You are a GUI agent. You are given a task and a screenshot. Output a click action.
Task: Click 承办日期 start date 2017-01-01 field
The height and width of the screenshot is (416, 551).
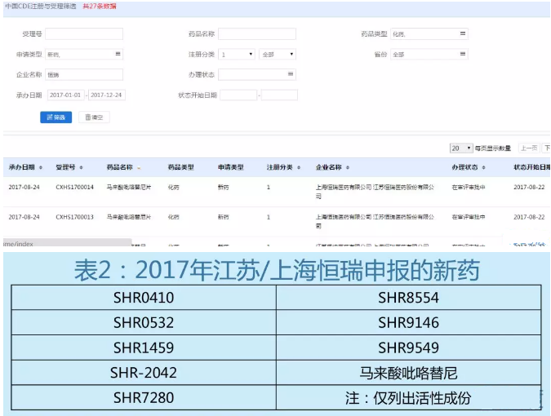(x=65, y=95)
